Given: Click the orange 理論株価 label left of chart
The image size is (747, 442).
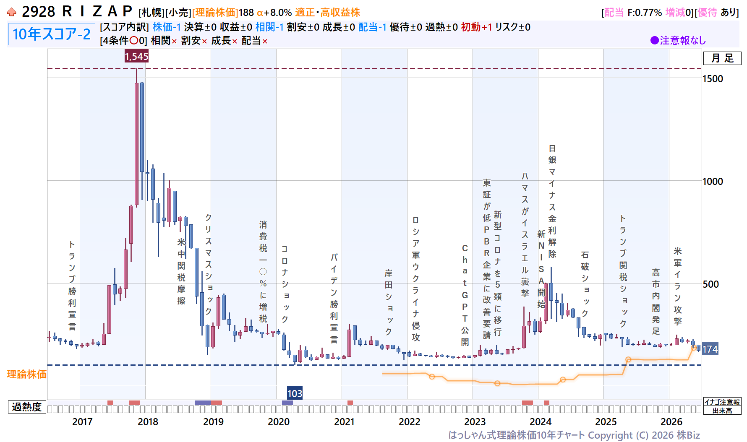Looking at the screenshot, I should (27, 374).
